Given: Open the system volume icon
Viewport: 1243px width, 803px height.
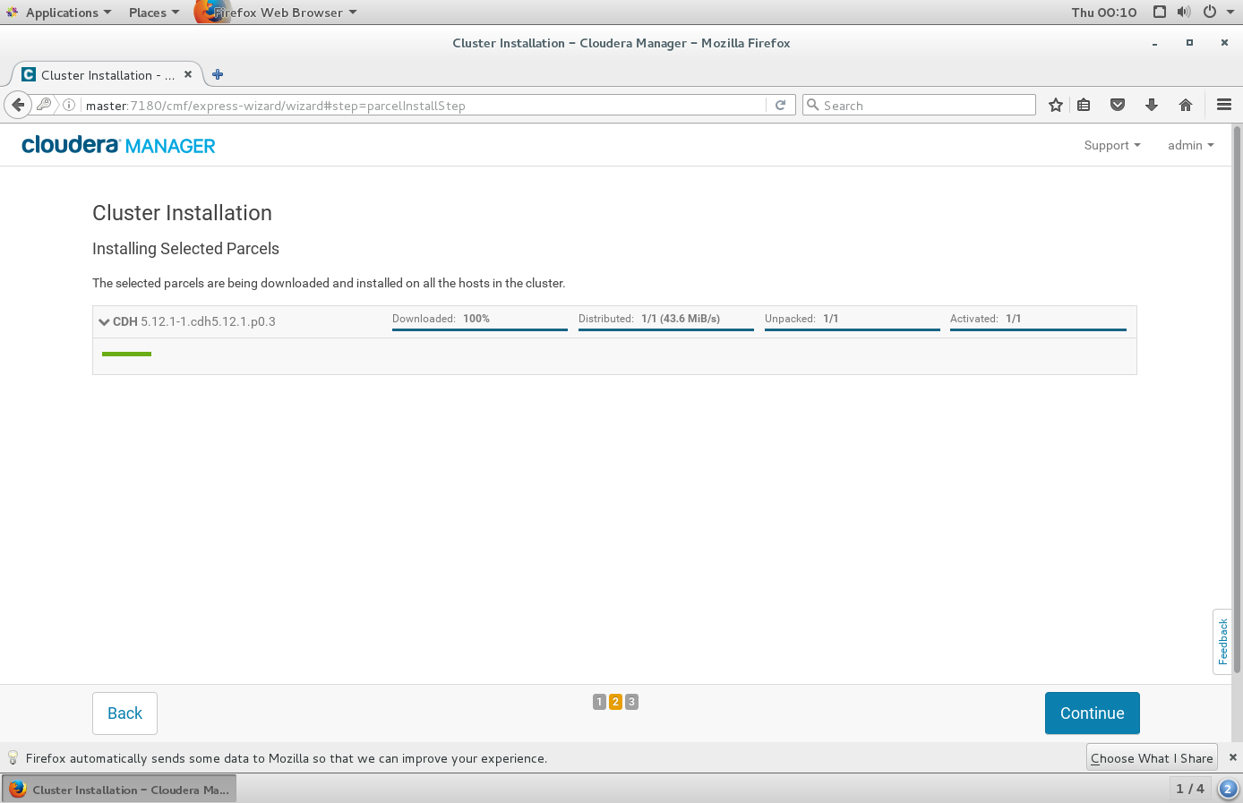Looking at the screenshot, I should click(1184, 12).
